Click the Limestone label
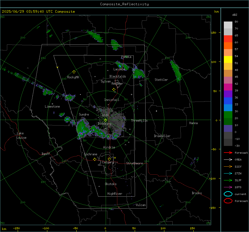Screen dimensions: 249x232 [x=52, y=106]
